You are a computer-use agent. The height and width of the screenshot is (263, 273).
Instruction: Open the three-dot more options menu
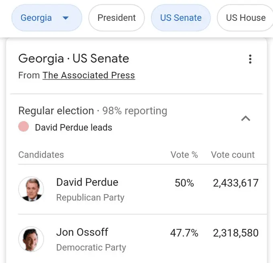[x=250, y=59]
